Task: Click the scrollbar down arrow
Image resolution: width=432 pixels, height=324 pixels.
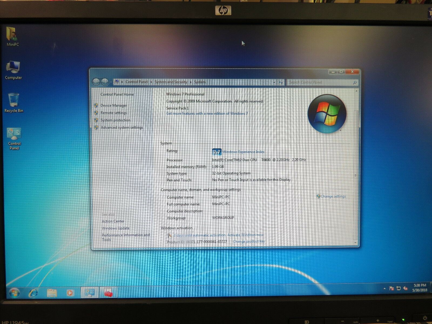Action: click(x=356, y=242)
